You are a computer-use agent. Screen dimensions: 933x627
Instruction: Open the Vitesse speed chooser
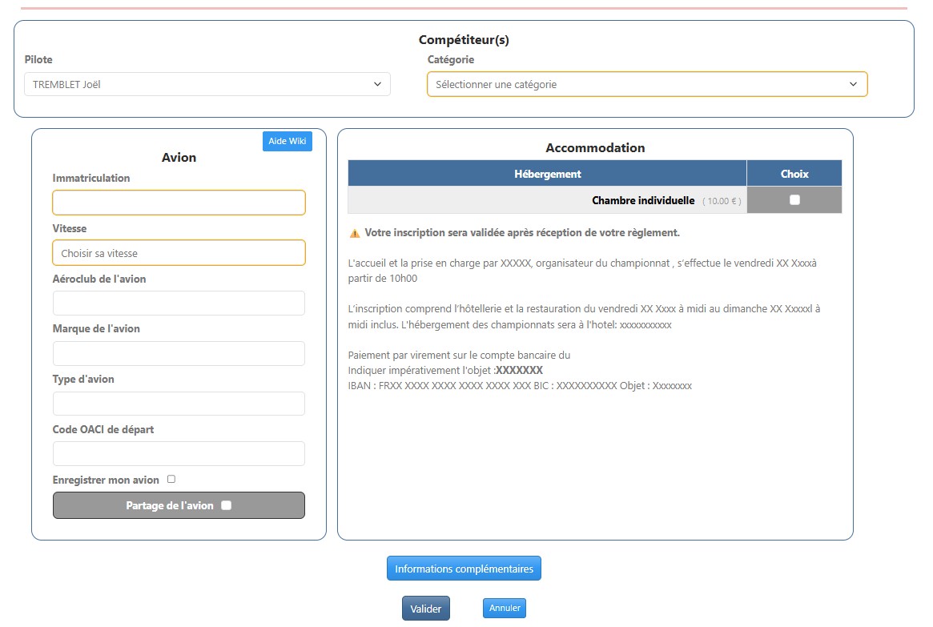[179, 253]
